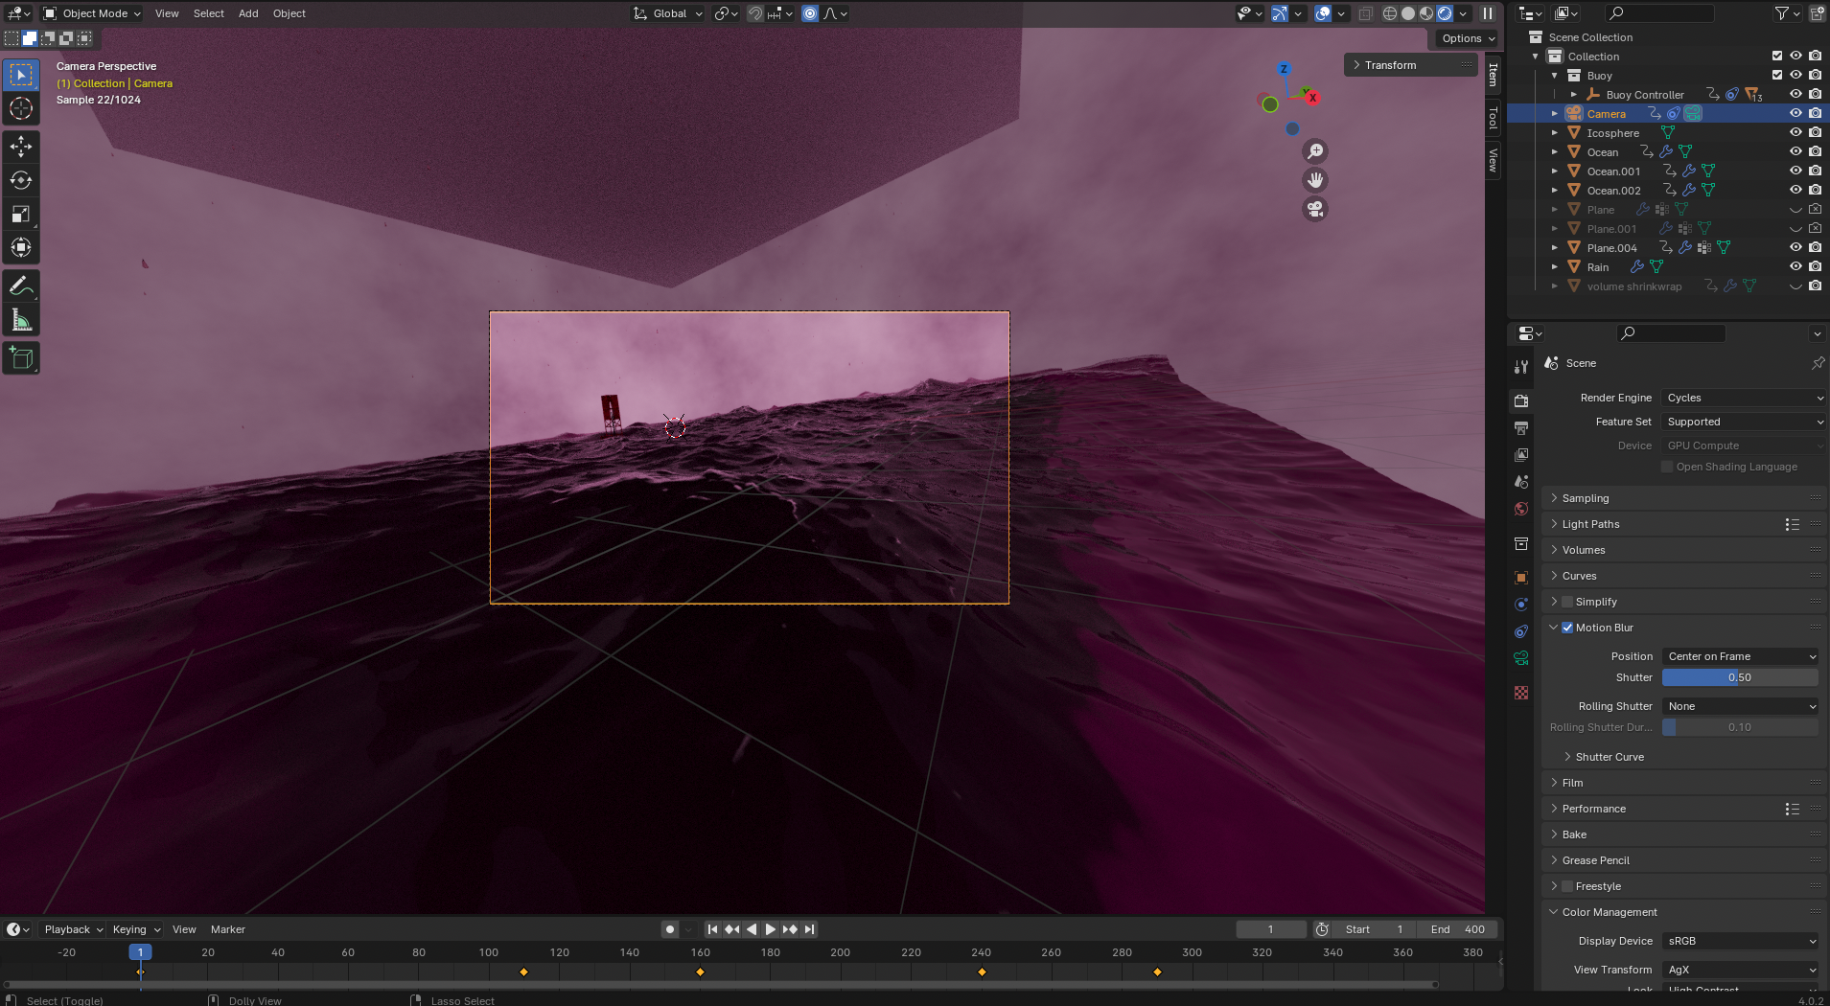Open the Playback popover in timeline
This screenshot has width=1830, height=1006.
(x=73, y=929)
